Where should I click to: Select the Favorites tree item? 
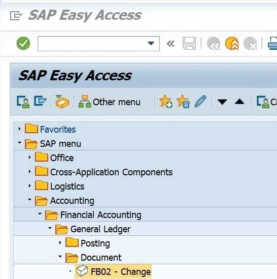58,130
